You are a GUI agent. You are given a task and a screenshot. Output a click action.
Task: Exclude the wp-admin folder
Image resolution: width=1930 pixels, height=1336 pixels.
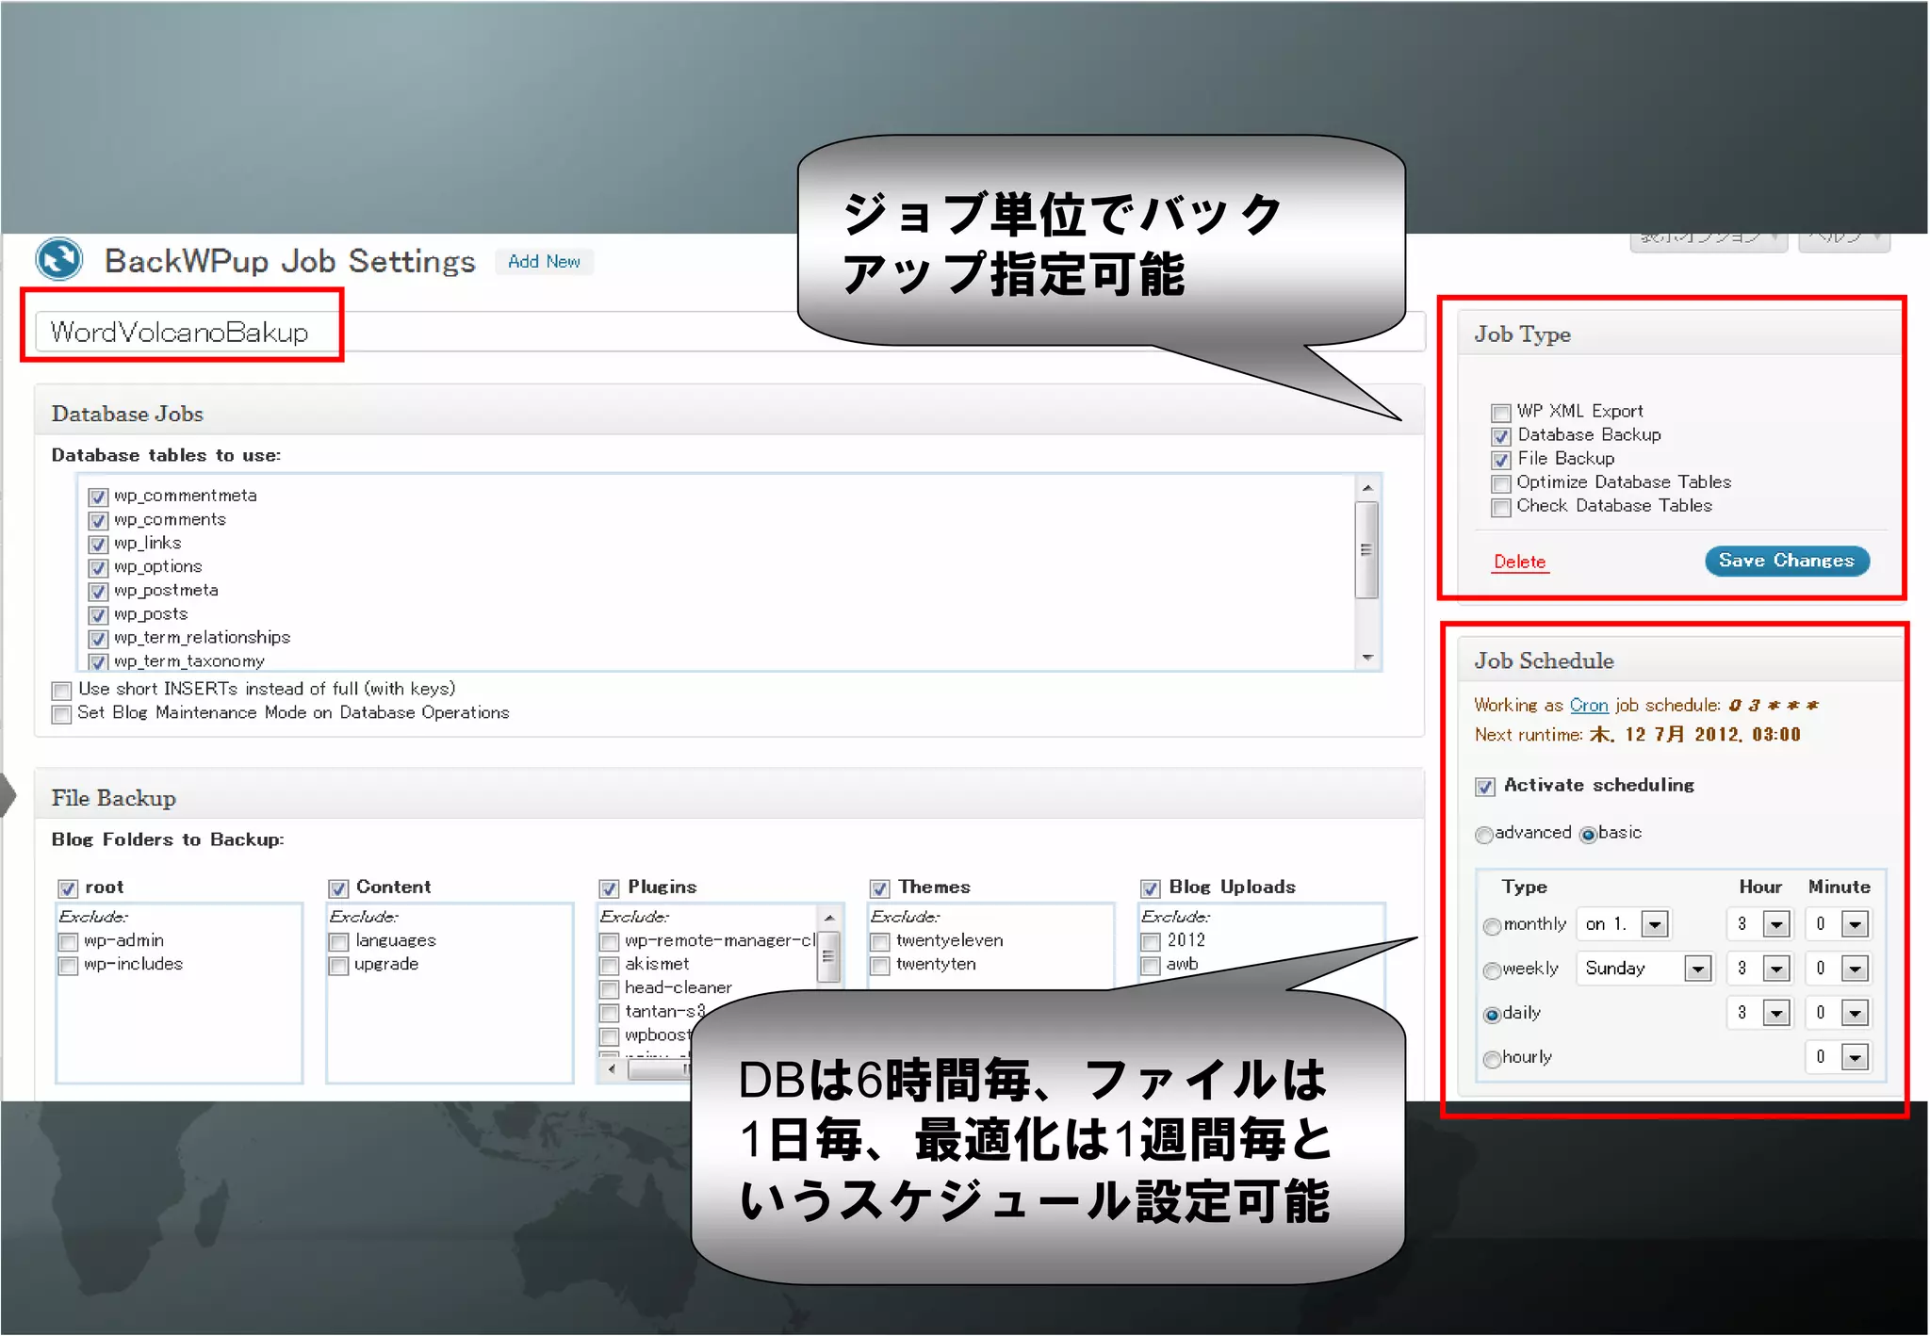coord(68,941)
